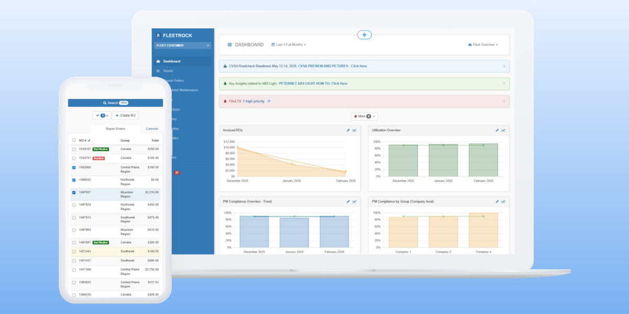Uncheck repair order 1497937 checkbox
This screenshot has width=629, height=314.
point(74,192)
